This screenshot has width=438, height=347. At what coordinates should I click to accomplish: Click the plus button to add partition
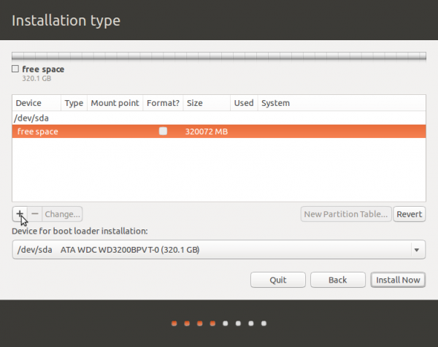20,214
